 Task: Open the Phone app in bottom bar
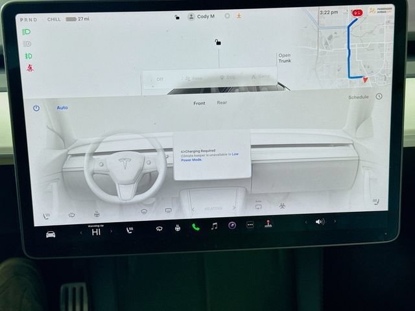(196, 227)
